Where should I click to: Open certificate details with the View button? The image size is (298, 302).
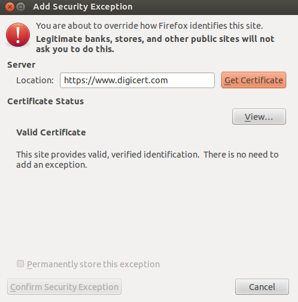[x=259, y=117]
